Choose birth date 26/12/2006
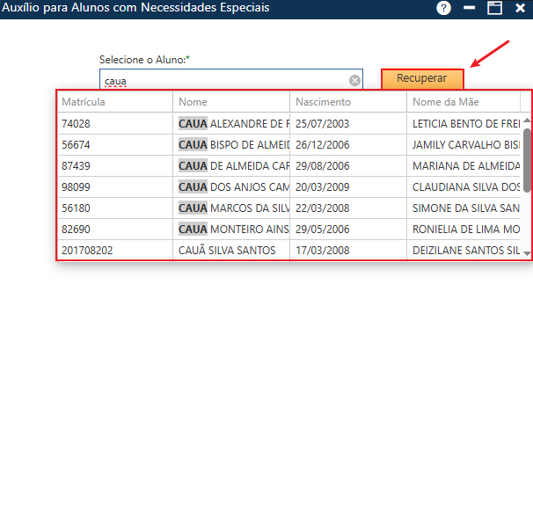The width and height of the screenshot is (533, 511). pyautogui.click(x=322, y=145)
